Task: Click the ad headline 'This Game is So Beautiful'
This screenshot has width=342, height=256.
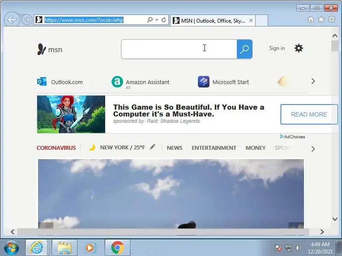Action: (189, 111)
